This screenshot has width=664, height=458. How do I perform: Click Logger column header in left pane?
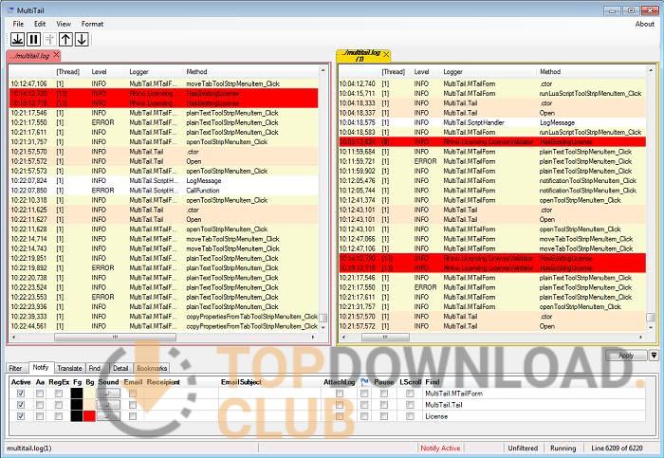[x=138, y=71]
